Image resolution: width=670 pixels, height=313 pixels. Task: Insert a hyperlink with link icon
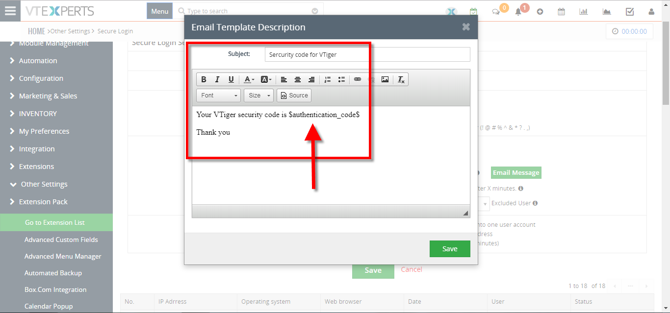click(x=358, y=79)
